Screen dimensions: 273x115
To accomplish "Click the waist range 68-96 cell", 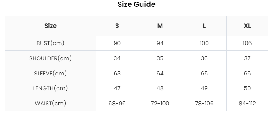I will (x=117, y=103).
